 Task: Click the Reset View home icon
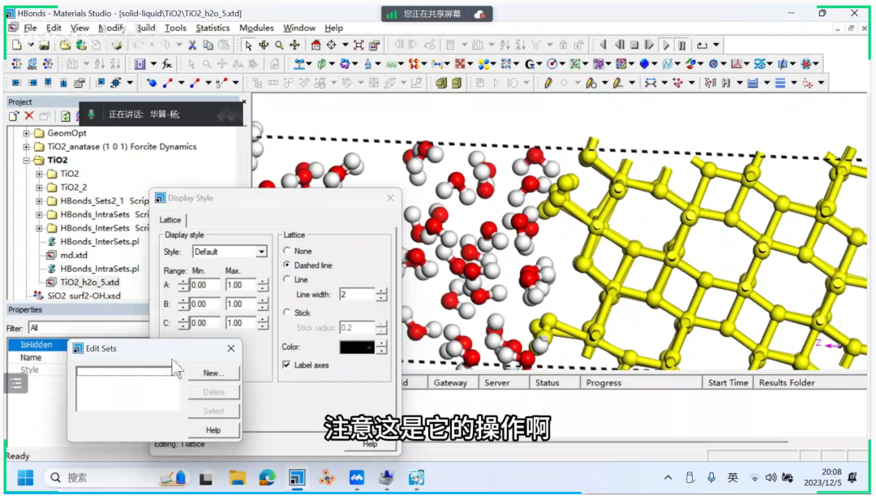point(316,45)
